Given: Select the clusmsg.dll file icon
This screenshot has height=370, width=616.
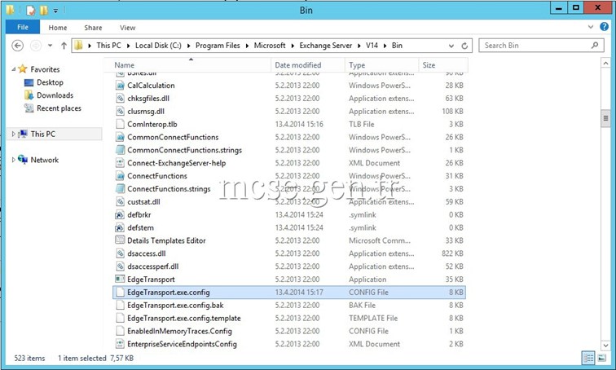Looking at the screenshot, I should [x=120, y=111].
